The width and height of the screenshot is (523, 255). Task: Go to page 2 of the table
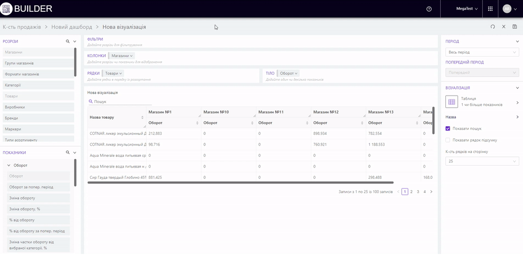(411, 192)
